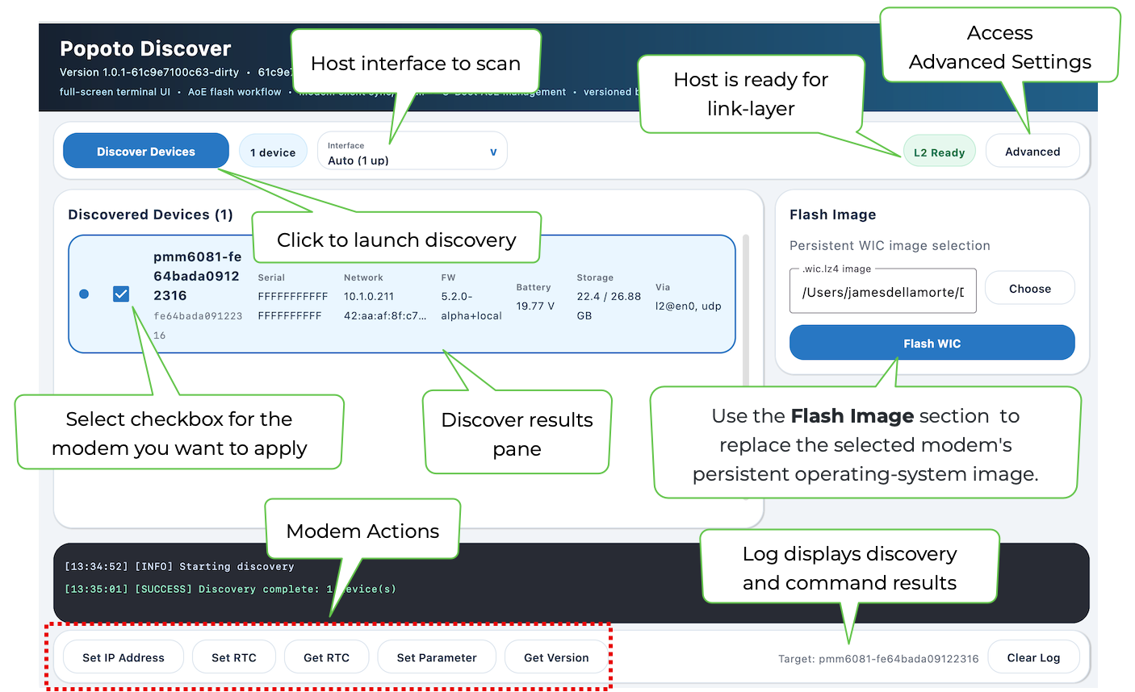
Task: Open Advanced settings
Action: 1032,152
